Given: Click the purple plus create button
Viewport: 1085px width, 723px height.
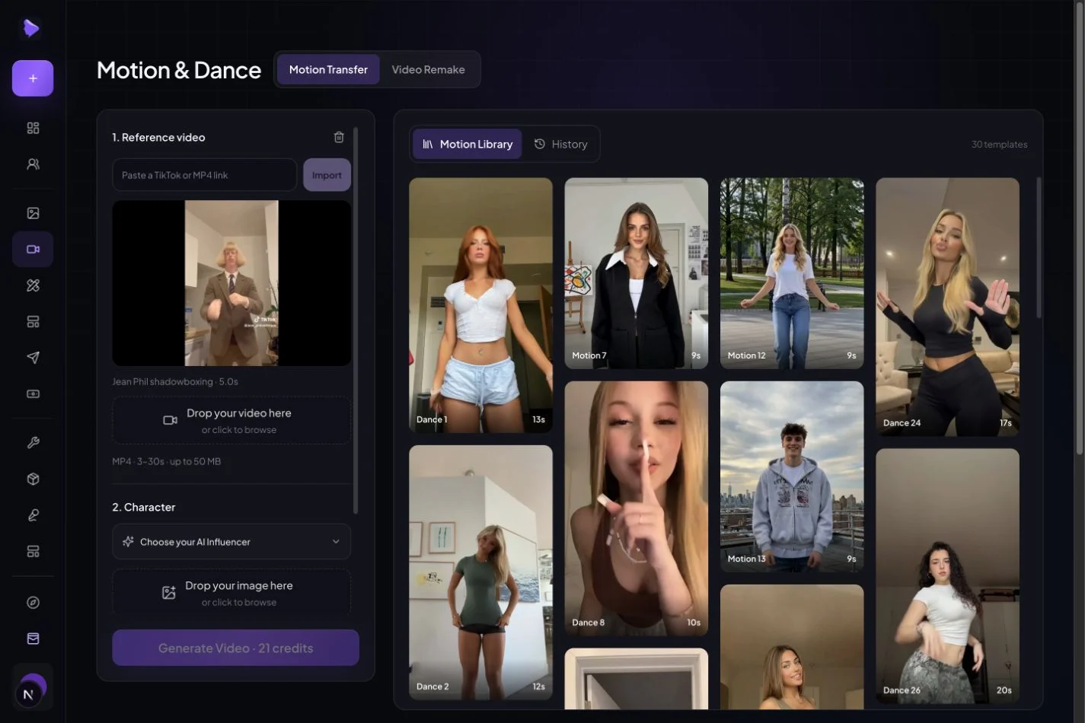Looking at the screenshot, I should pyautogui.click(x=33, y=78).
